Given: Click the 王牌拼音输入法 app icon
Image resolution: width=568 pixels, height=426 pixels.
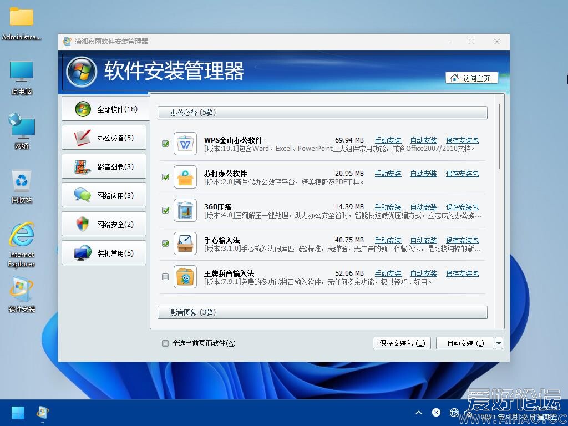Looking at the screenshot, I should click(185, 277).
